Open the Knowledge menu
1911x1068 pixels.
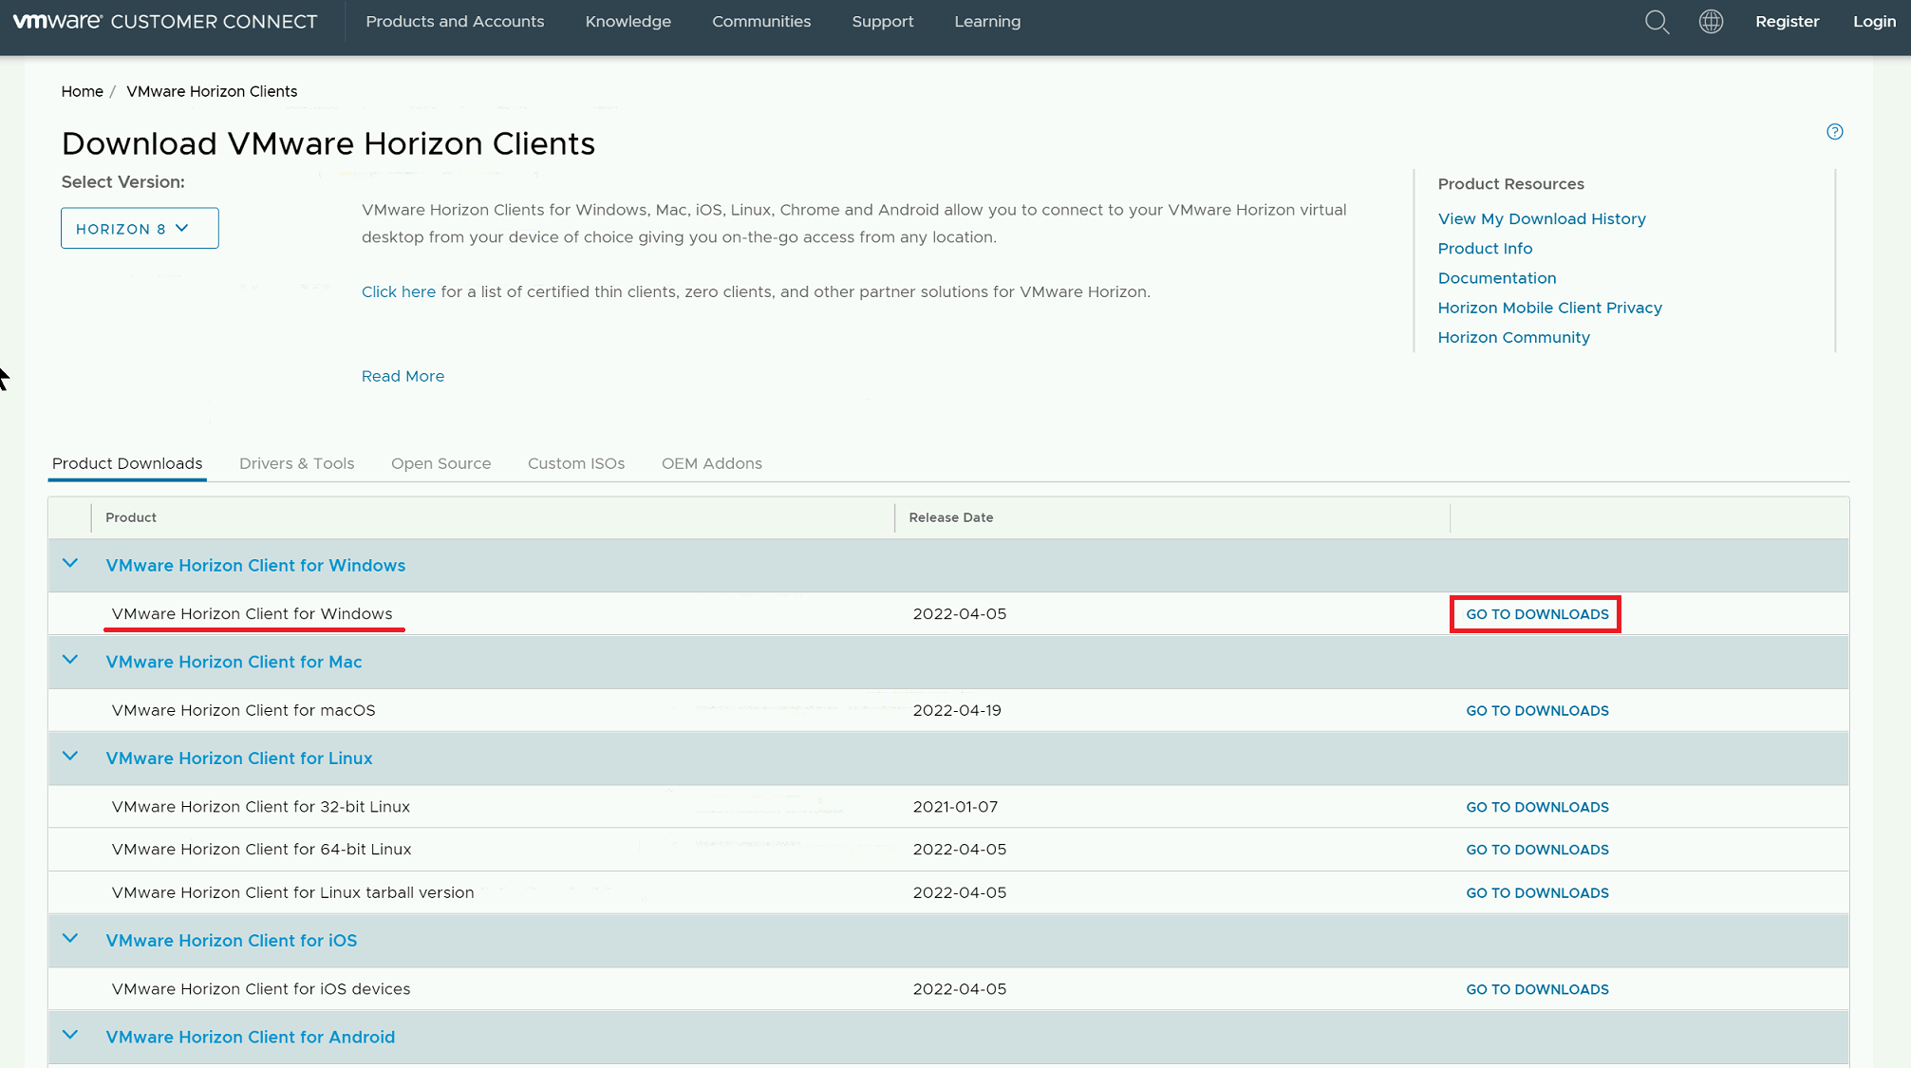(628, 22)
